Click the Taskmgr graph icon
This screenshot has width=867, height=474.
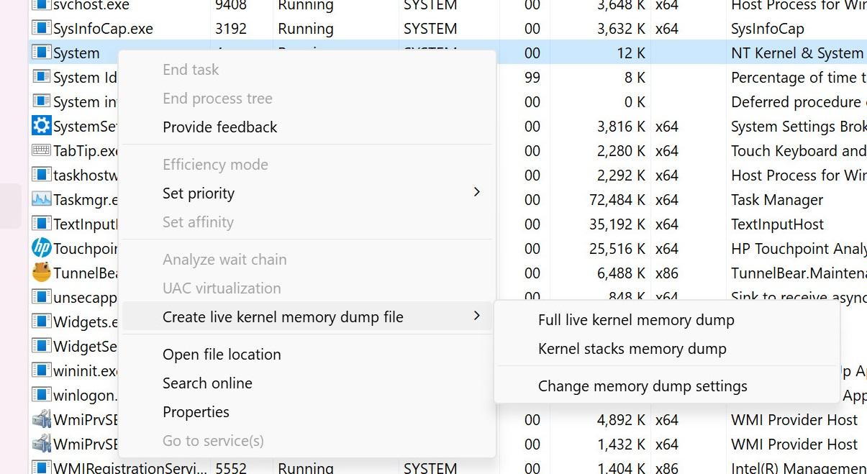point(42,199)
